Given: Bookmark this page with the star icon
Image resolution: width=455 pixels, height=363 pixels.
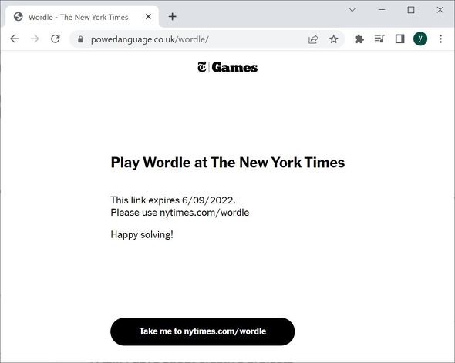Looking at the screenshot, I should (334, 39).
